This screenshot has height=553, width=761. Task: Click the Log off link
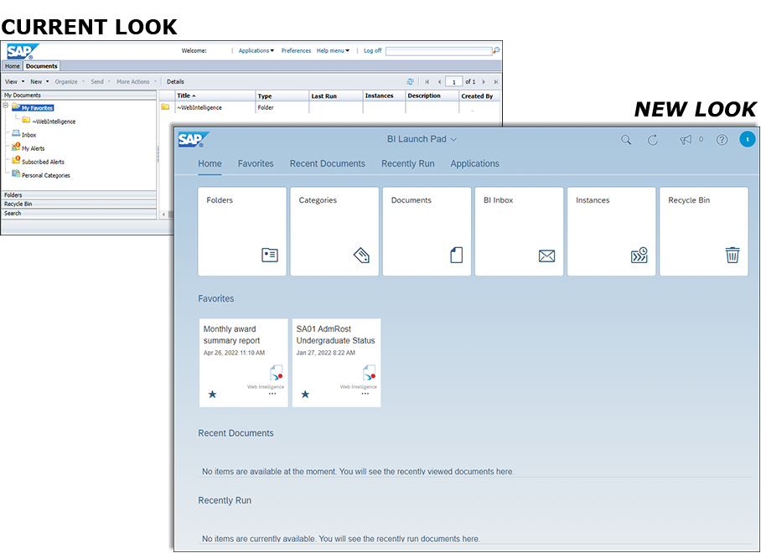[372, 50]
